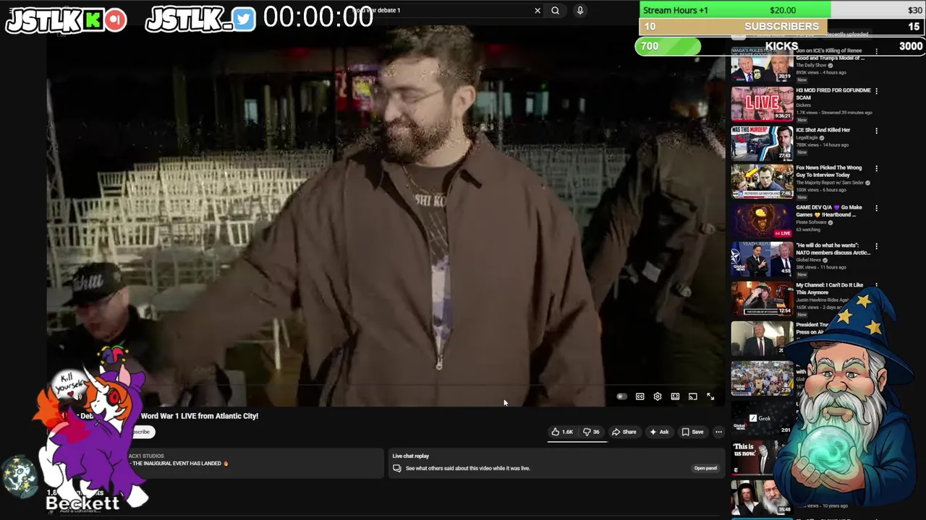
Task: Click the Global News channel name
Action: pyautogui.click(x=810, y=260)
